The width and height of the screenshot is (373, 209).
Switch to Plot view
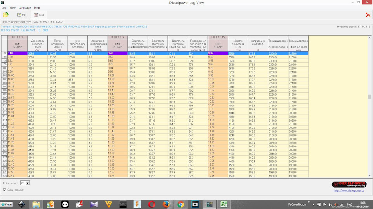21,15
